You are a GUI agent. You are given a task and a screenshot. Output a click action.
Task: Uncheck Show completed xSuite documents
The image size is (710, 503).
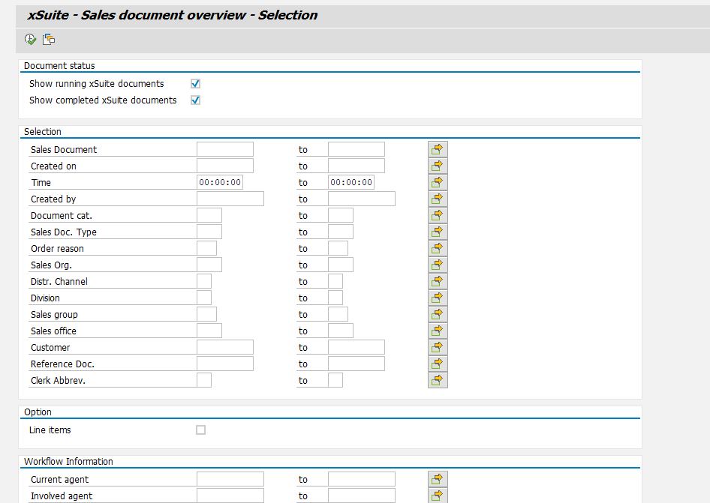coord(194,100)
